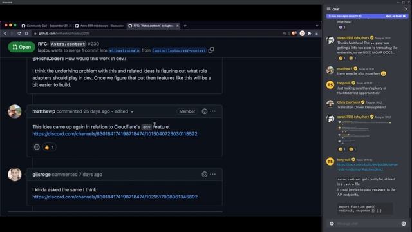
Task: Open the browser profile avatar icon
Action: [302, 34]
